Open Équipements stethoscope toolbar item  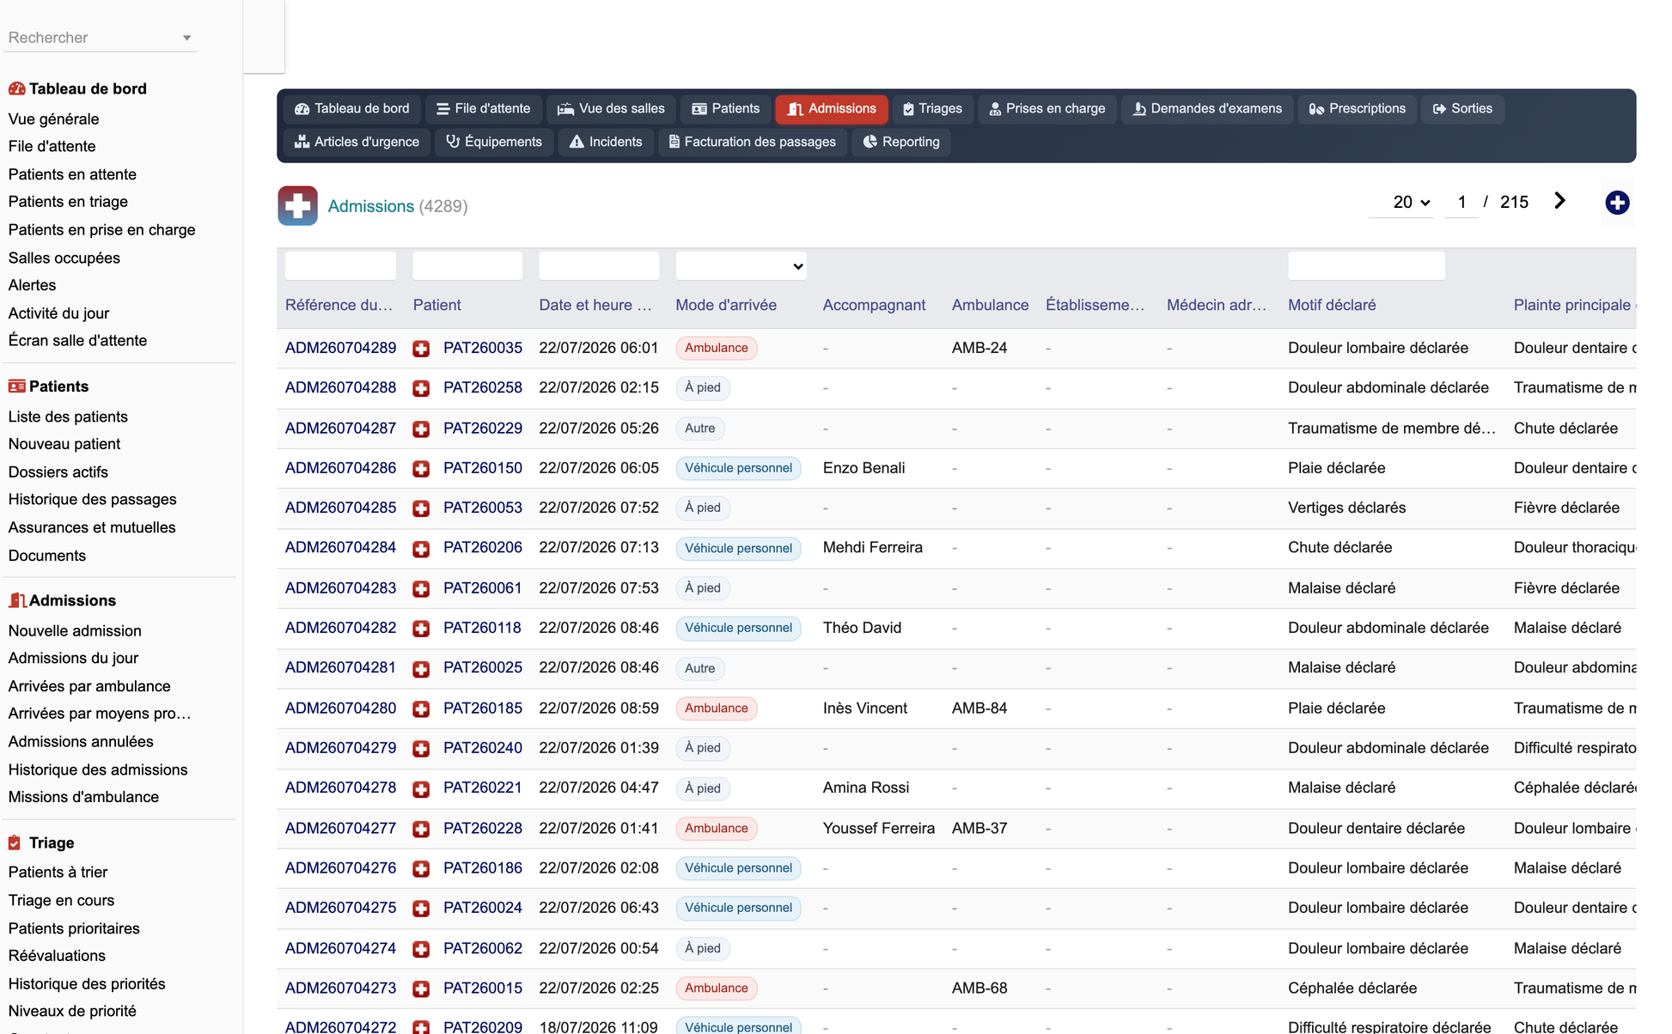tap(494, 142)
